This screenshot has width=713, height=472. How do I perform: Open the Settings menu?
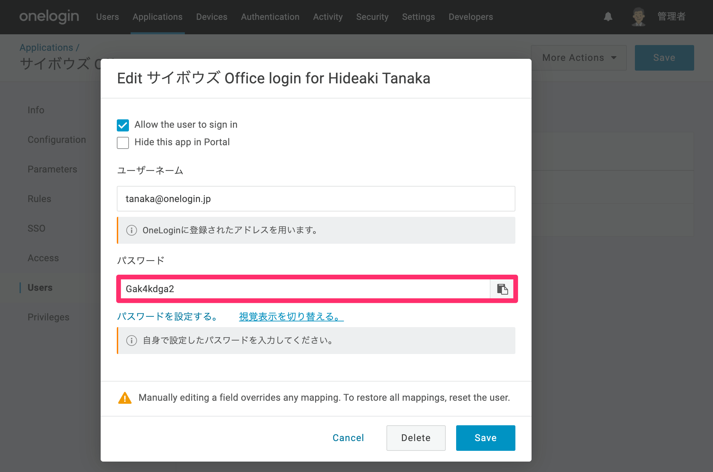[418, 17]
